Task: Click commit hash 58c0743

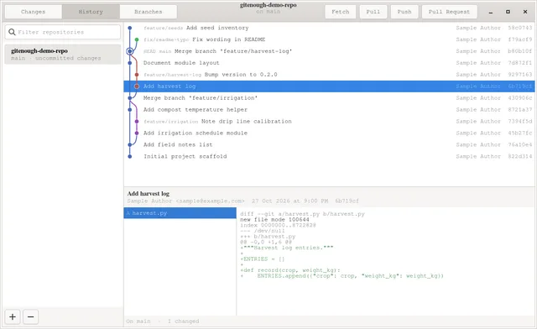Action: pyautogui.click(x=520, y=28)
